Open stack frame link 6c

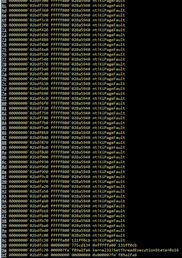(4, 5)
